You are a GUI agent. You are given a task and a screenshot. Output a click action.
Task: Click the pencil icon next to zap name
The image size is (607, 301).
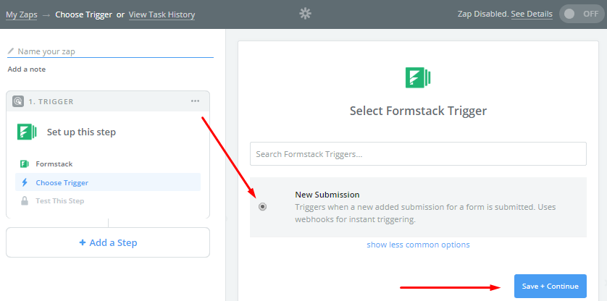11,51
